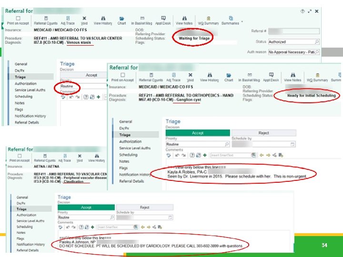This screenshot has height=257, width=343.
Task: Open Appt Desk in venous stasis referral window
Action: click(163, 20)
